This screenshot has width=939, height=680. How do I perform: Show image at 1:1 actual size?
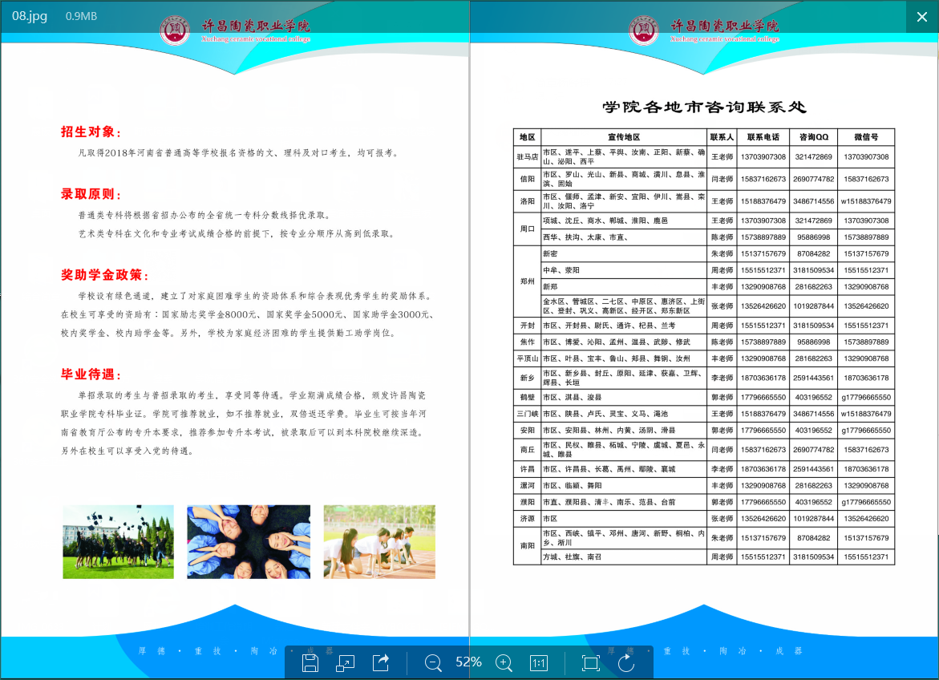pos(539,662)
